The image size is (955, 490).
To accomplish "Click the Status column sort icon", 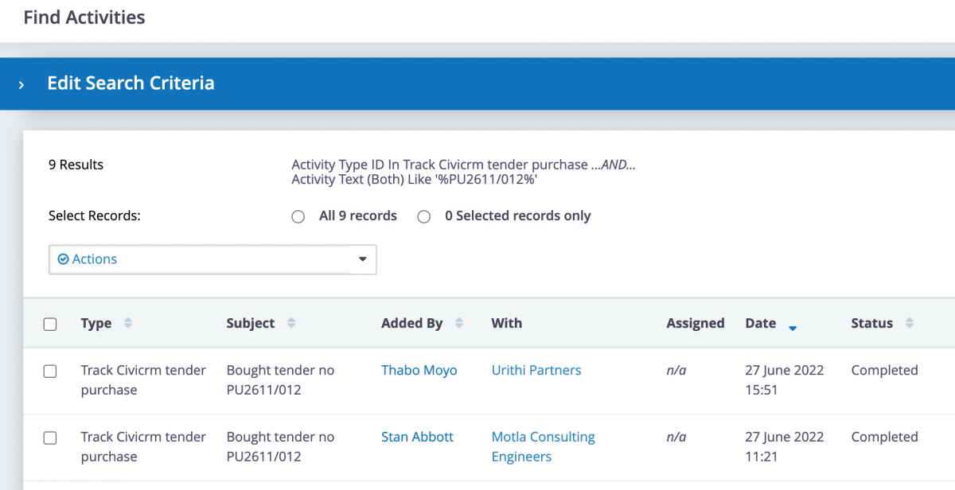I will (910, 323).
